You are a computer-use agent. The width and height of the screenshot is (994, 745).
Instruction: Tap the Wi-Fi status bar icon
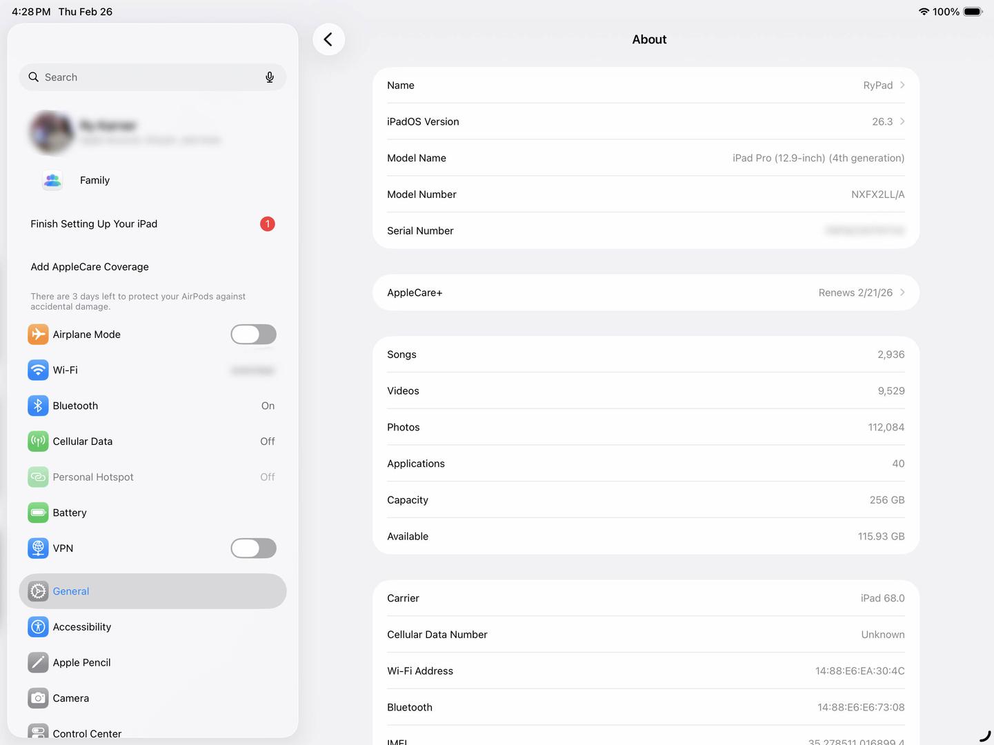[924, 12]
